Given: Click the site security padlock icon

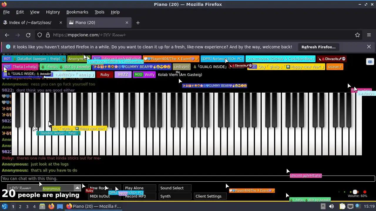Looking at the screenshot, I should [48, 35].
